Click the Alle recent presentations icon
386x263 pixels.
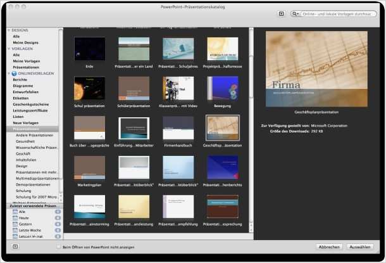click(x=15, y=212)
